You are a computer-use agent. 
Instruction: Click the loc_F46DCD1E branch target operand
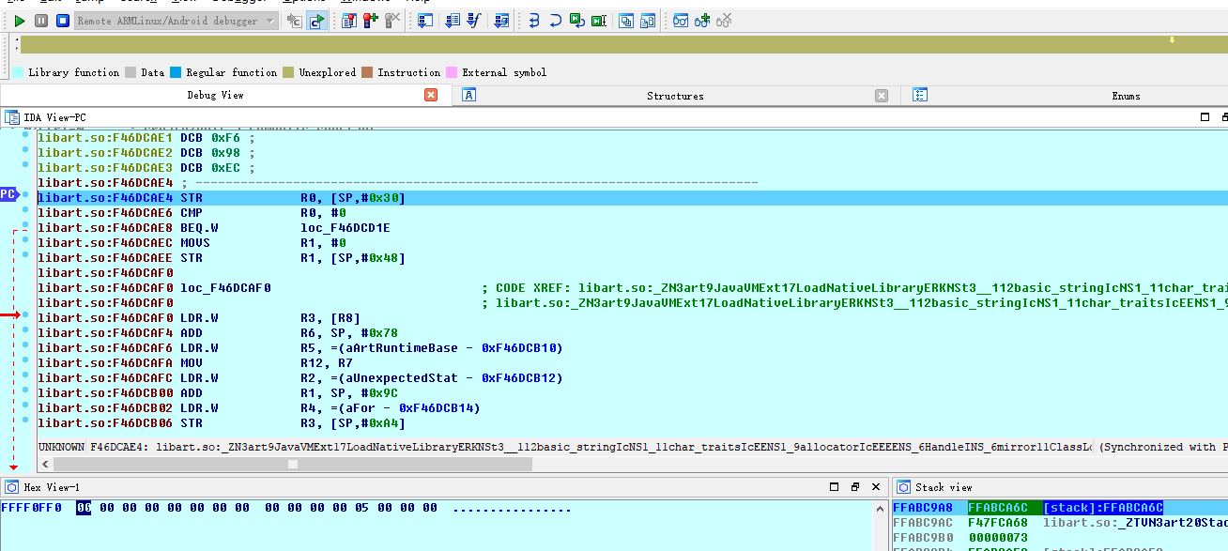coord(345,228)
